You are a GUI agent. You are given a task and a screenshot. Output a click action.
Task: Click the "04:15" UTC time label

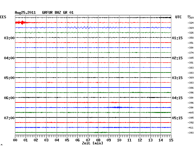177,98
